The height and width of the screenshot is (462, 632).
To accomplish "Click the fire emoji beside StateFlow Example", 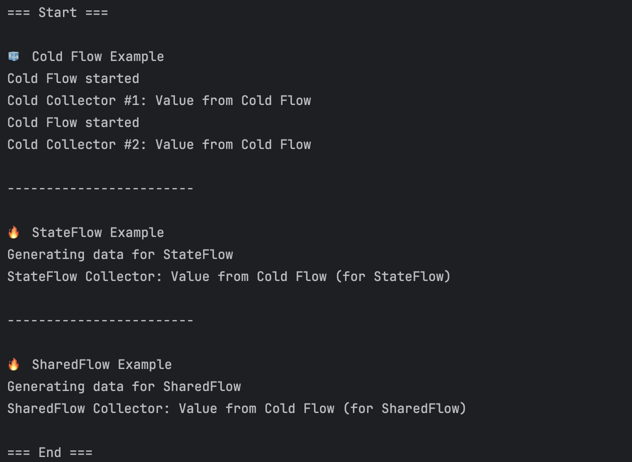I will point(13,232).
